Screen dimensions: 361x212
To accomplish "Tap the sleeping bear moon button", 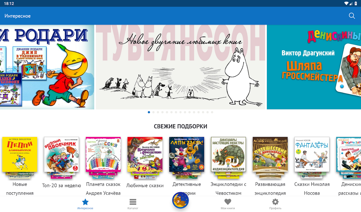I will point(180,200).
